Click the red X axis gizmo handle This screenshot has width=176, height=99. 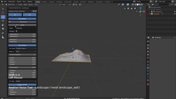(144, 12)
